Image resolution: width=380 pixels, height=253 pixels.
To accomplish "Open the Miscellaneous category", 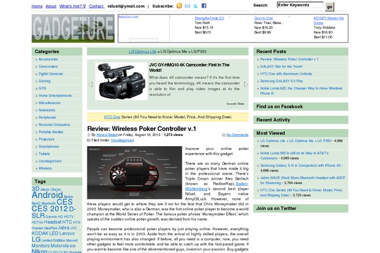I will coord(49,103).
